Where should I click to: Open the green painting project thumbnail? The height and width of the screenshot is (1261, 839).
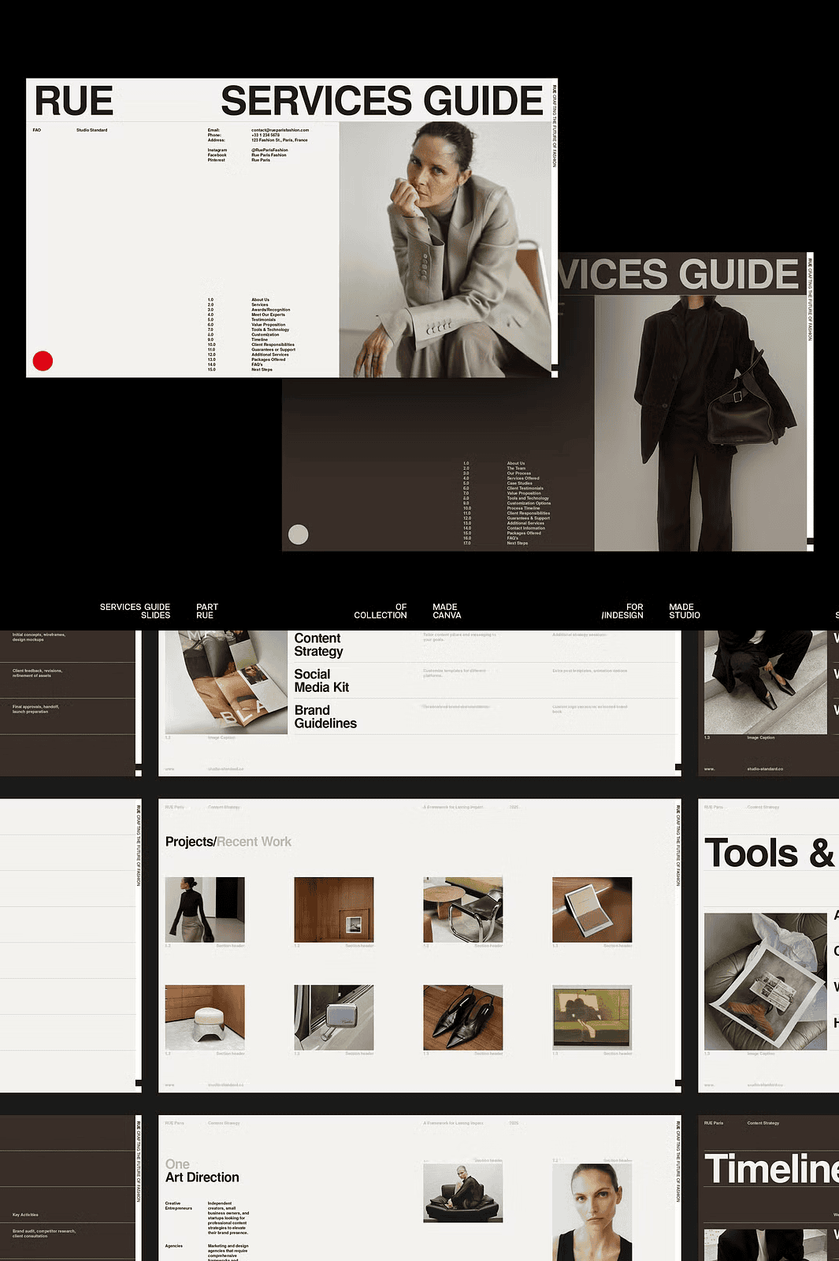click(x=592, y=1017)
